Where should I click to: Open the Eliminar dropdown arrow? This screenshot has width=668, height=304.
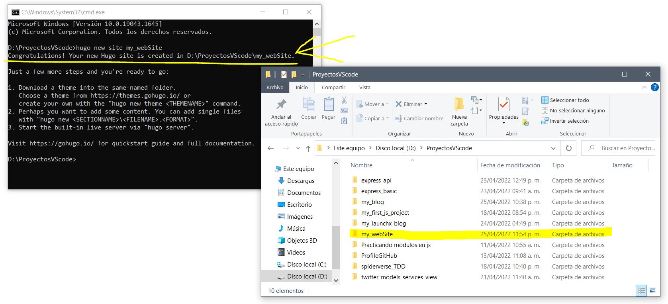pyautogui.click(x=426, y=104)
